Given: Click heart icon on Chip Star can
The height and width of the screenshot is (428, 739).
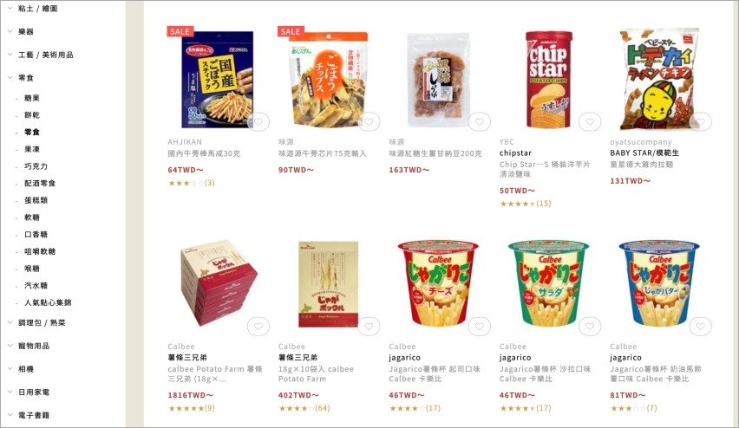Looking at the screenshot, I should pyautogui.click(x=590, y=122).
